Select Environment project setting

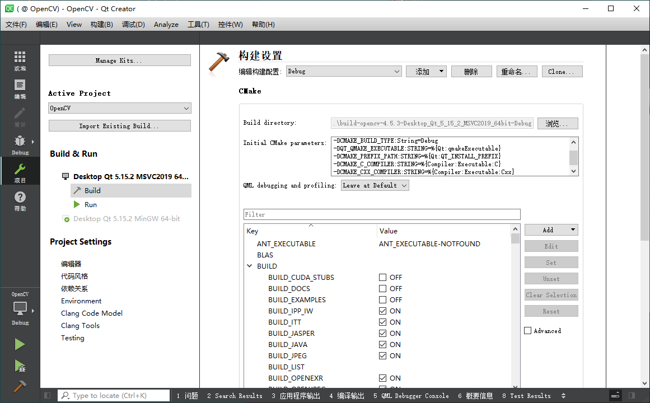(x=81, y=301)
